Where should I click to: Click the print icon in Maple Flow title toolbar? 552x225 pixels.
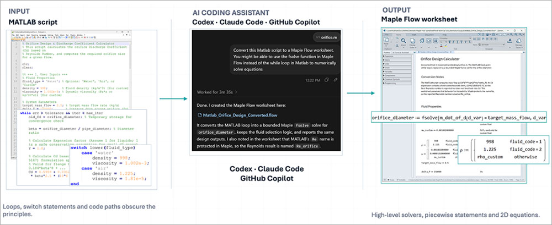(487, 35)
